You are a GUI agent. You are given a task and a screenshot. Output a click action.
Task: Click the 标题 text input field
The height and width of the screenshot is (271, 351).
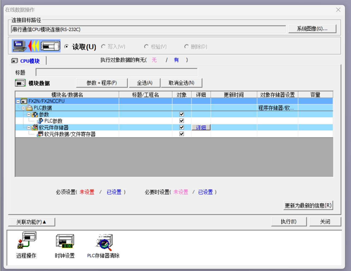point(116,72)
